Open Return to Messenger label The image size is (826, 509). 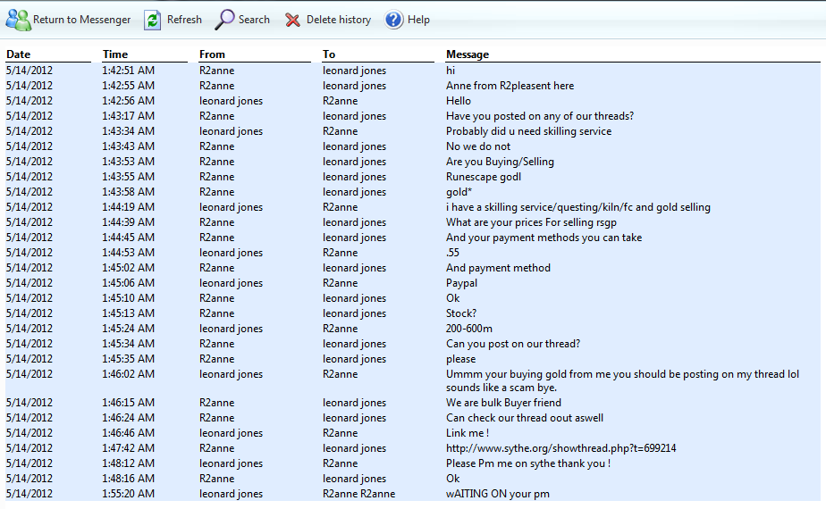[81, 20]
